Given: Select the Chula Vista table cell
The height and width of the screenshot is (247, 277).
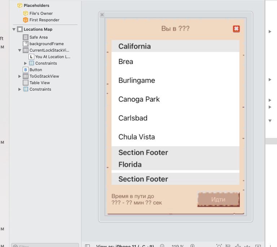Looking at the screenshot, I should point(175,137).
